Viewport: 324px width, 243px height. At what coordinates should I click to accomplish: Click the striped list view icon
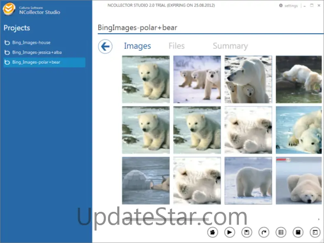[x=280, y=232]
